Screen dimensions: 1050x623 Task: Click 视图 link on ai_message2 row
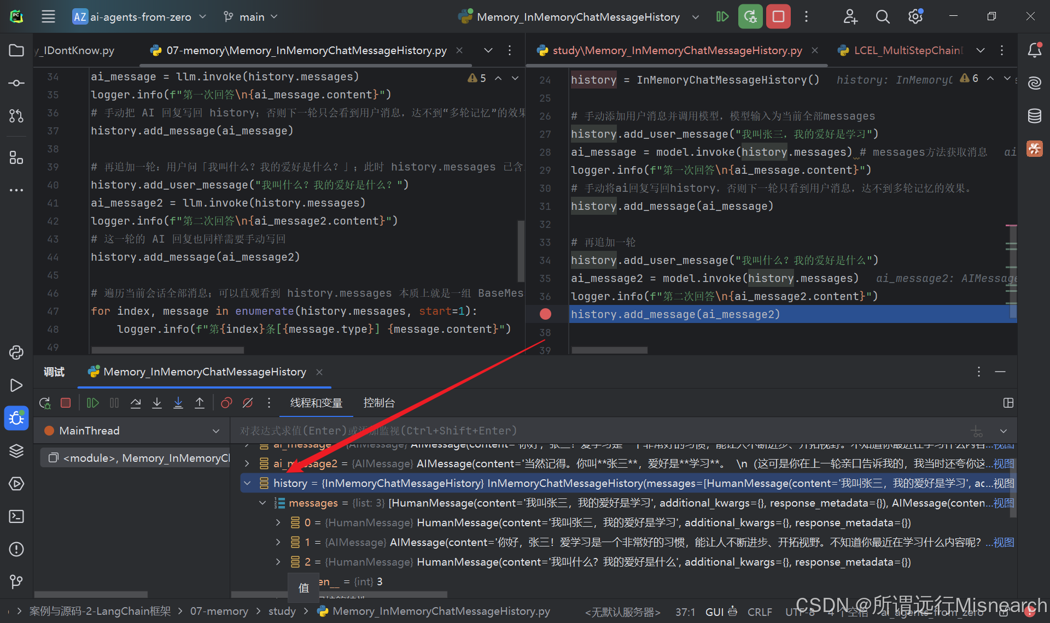pyautogui.click(x=1004, y=463)
